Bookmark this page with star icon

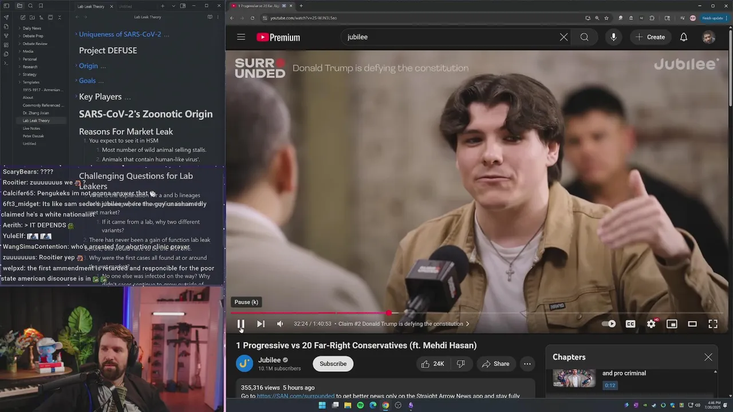point(606,18)
